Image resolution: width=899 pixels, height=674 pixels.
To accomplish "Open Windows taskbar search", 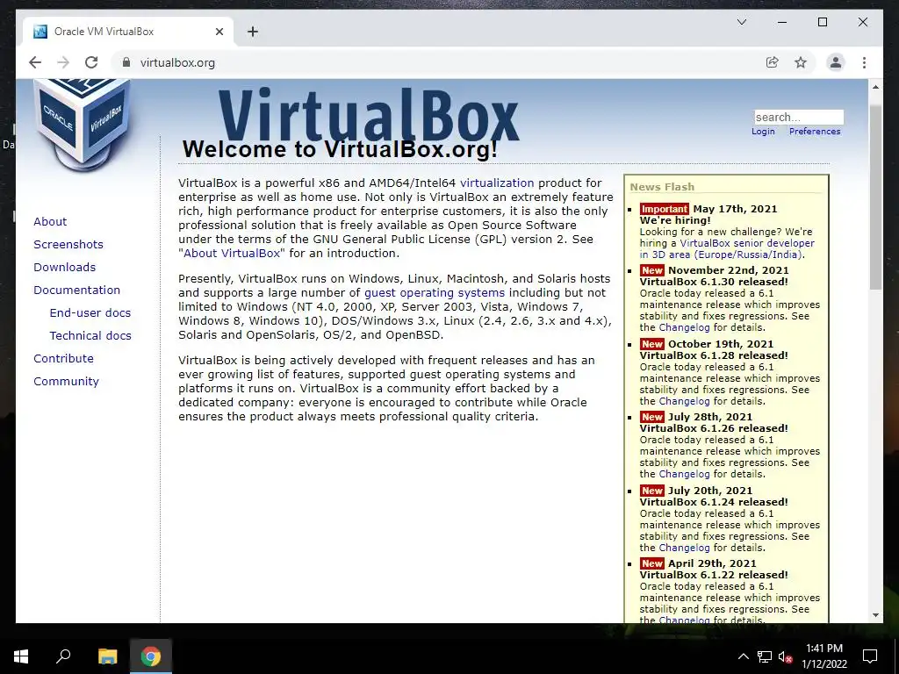I will coord(63,656).
